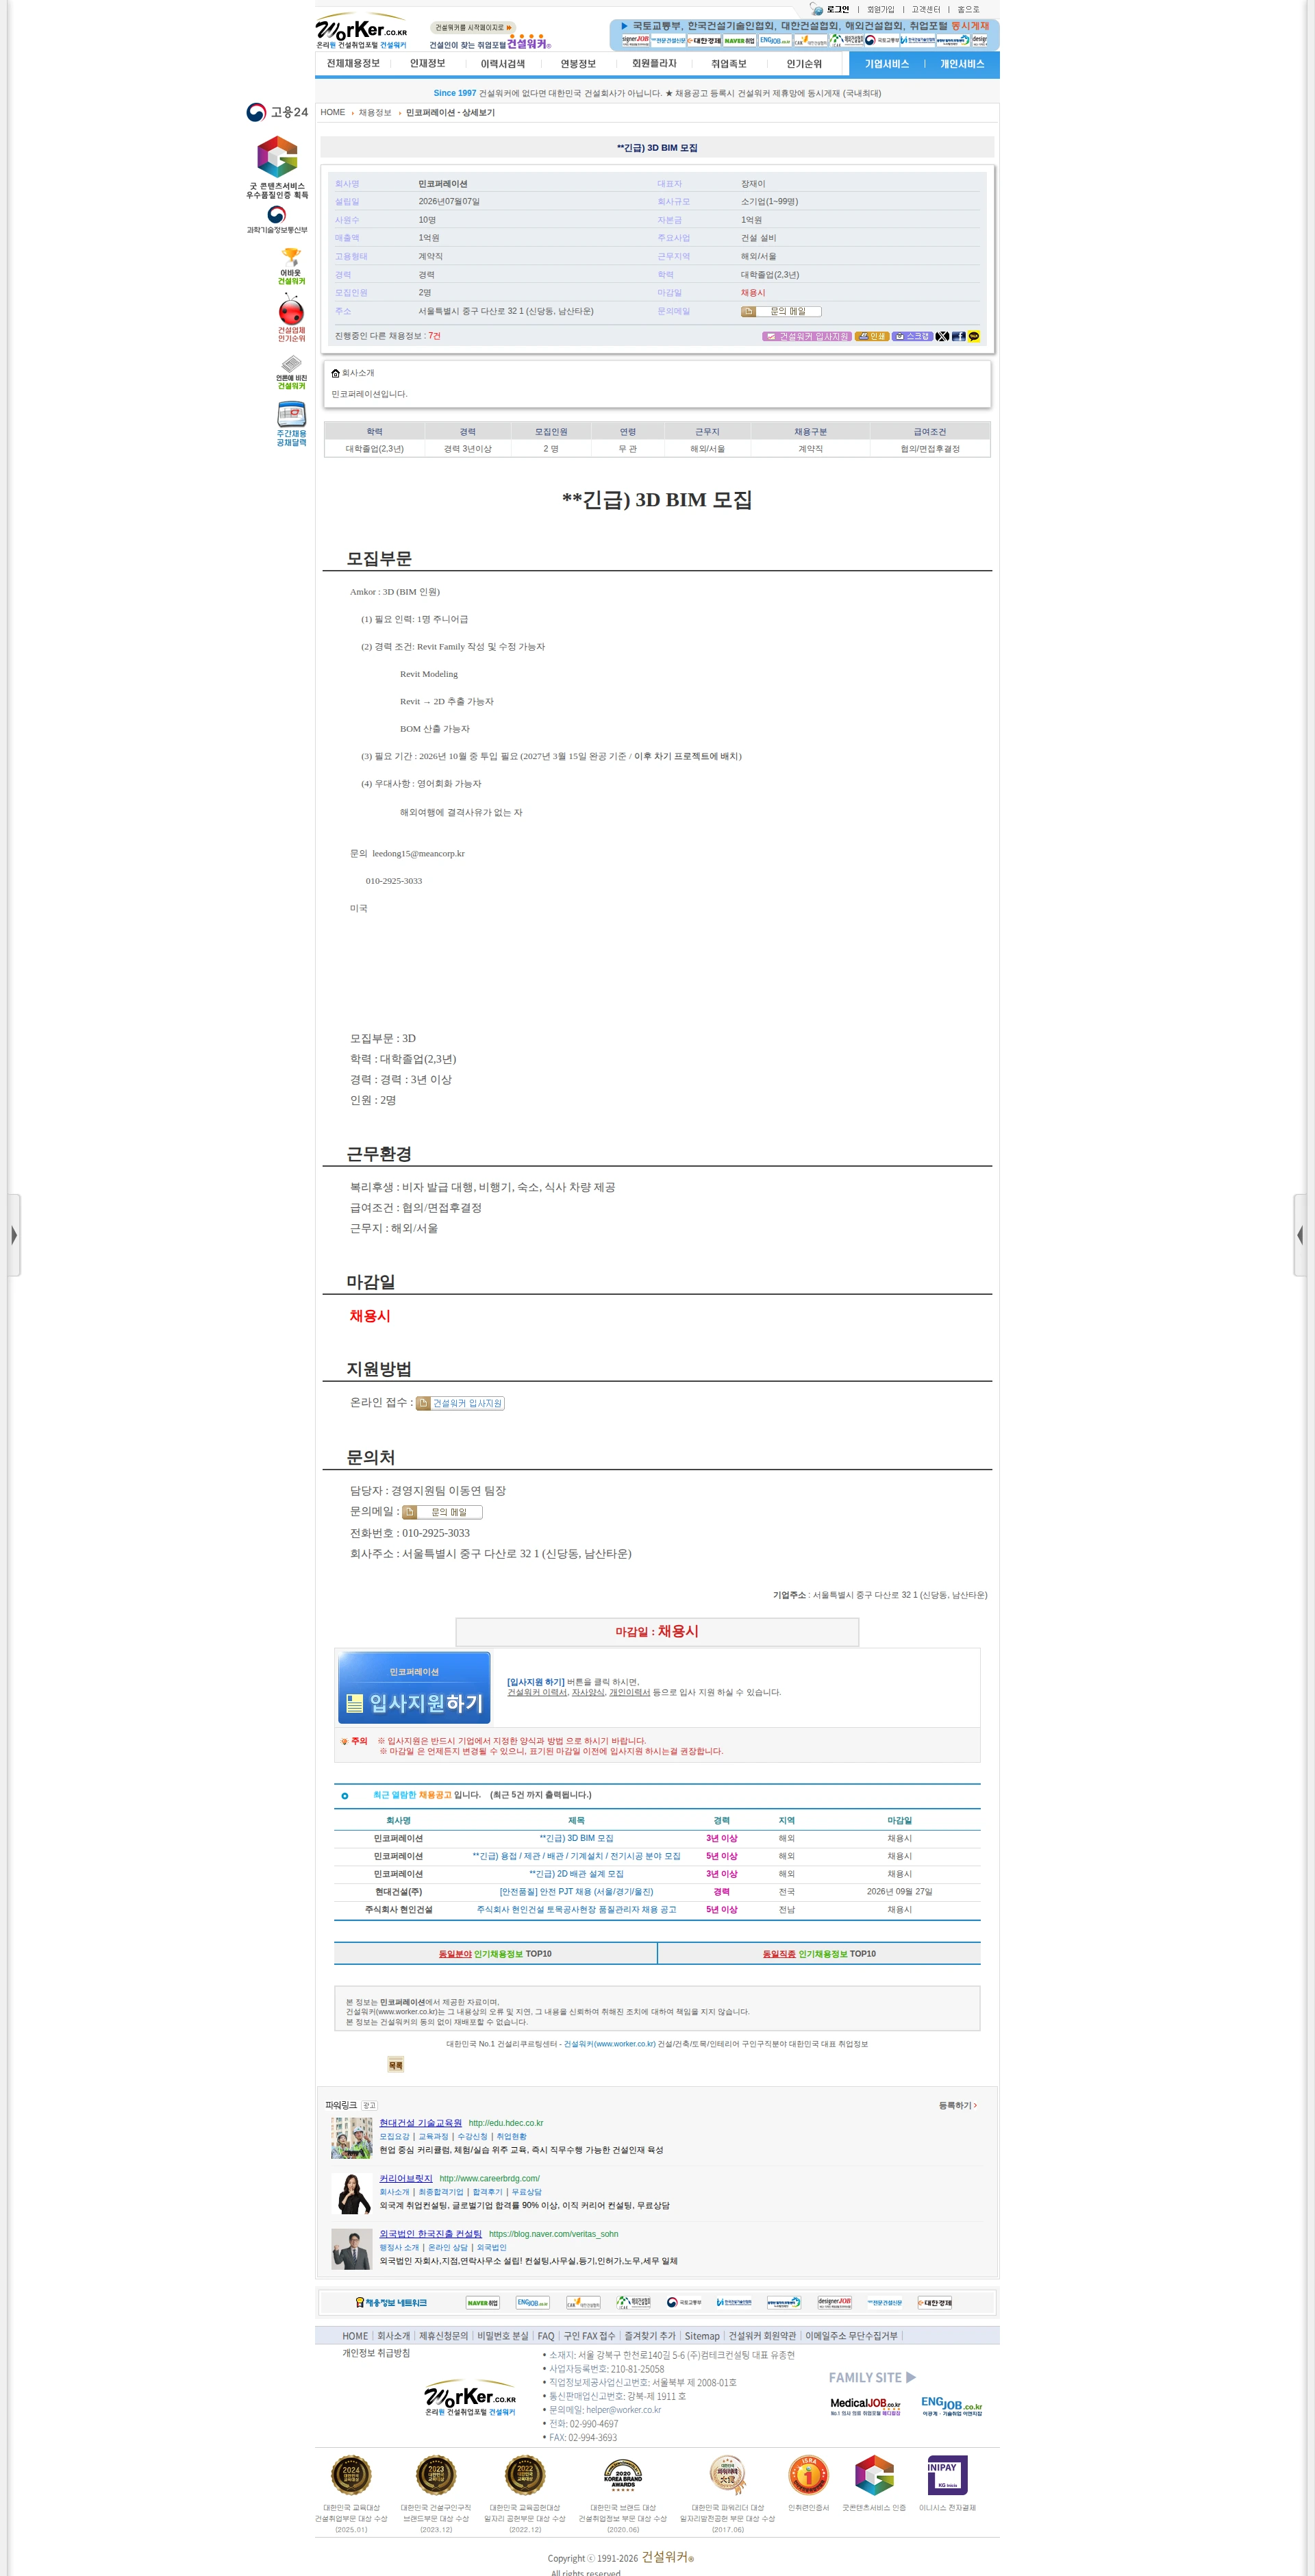Expand the left side panel arrow

(14, 1235)
